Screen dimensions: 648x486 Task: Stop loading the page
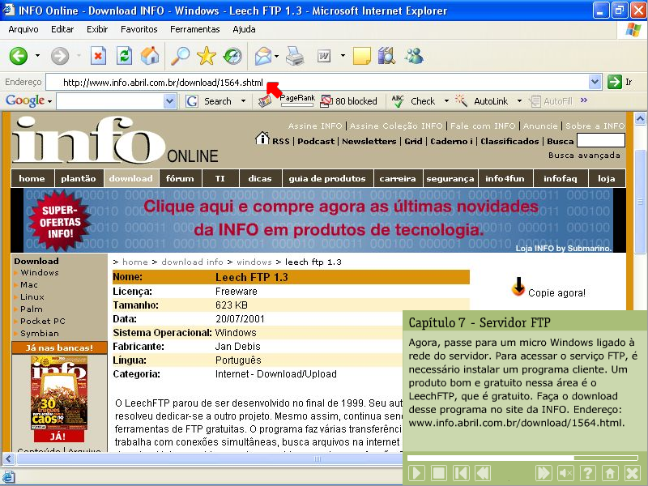pyautogui.click(x=98, y=56)
